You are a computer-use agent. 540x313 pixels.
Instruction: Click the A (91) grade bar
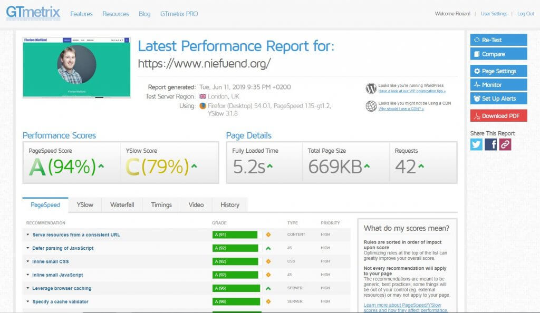[x=235, y=234]
